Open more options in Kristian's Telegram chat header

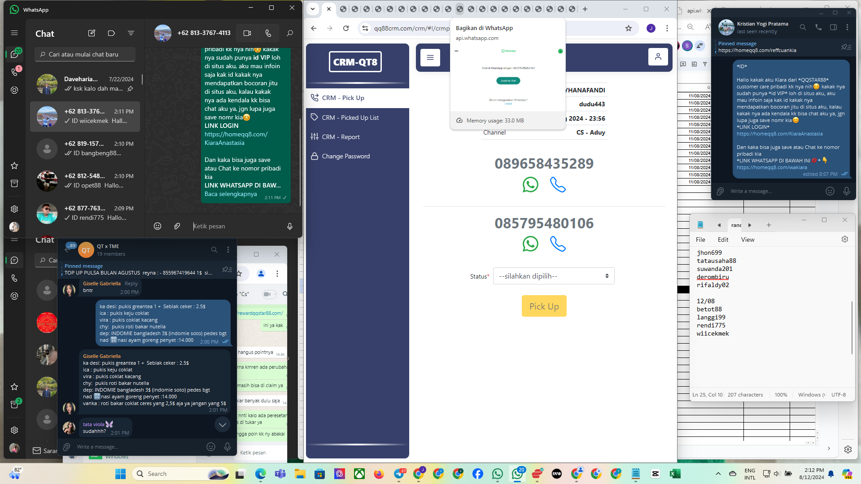[x=847, y=27]
